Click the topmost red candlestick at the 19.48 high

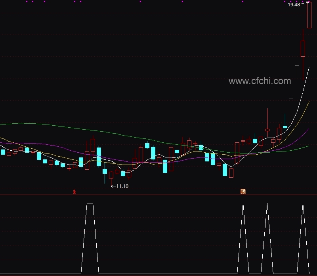(x=309, y=15)
